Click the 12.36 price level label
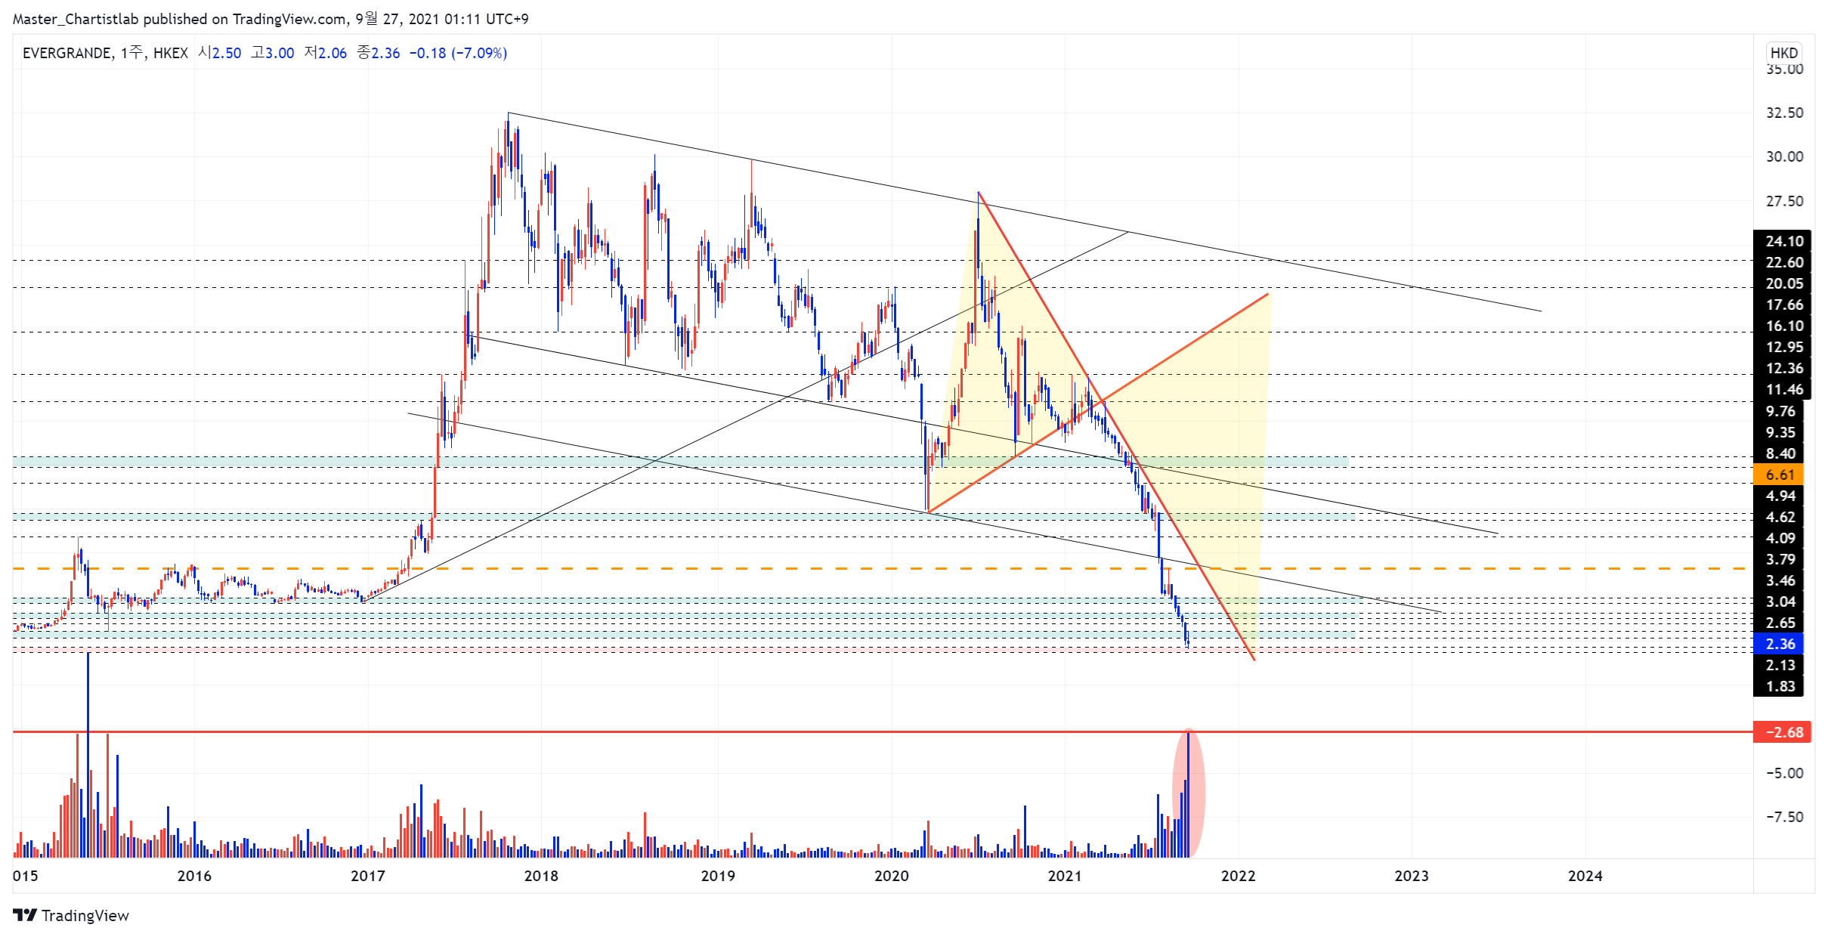The width and height of the screenshot is (1828, 937). click(1782, 368)
